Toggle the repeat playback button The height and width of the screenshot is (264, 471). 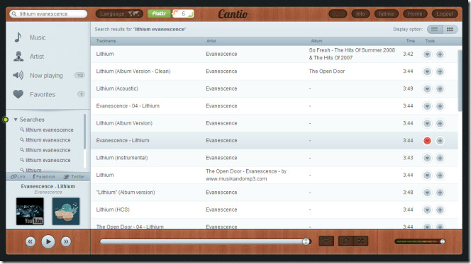click(345, 241)
